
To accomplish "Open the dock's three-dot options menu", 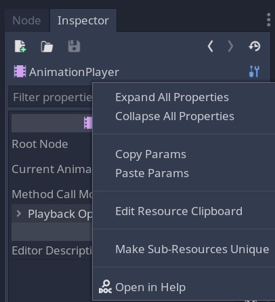I will point(268,20).
